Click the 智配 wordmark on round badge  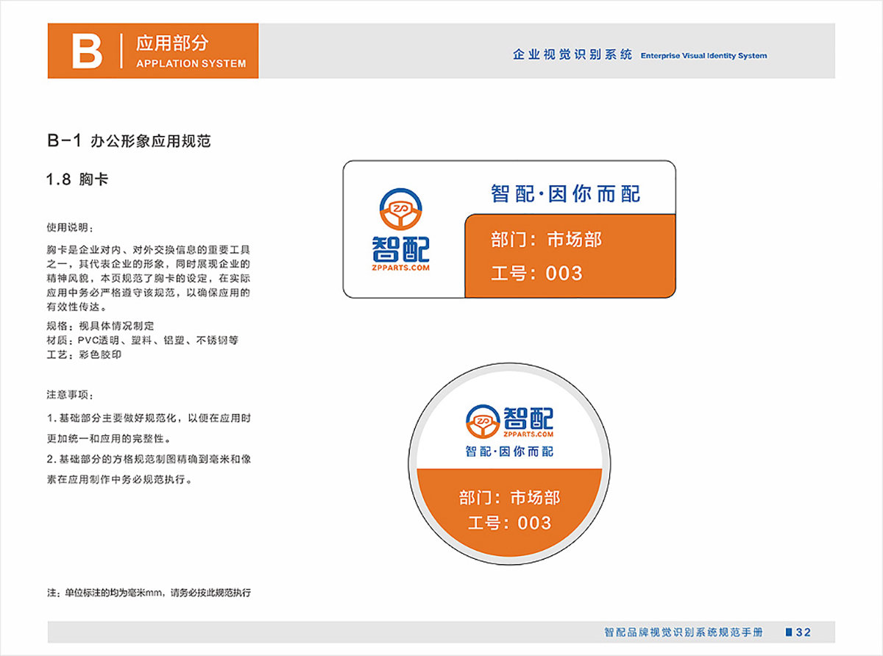pyautogui.click(x=528, y=417)
